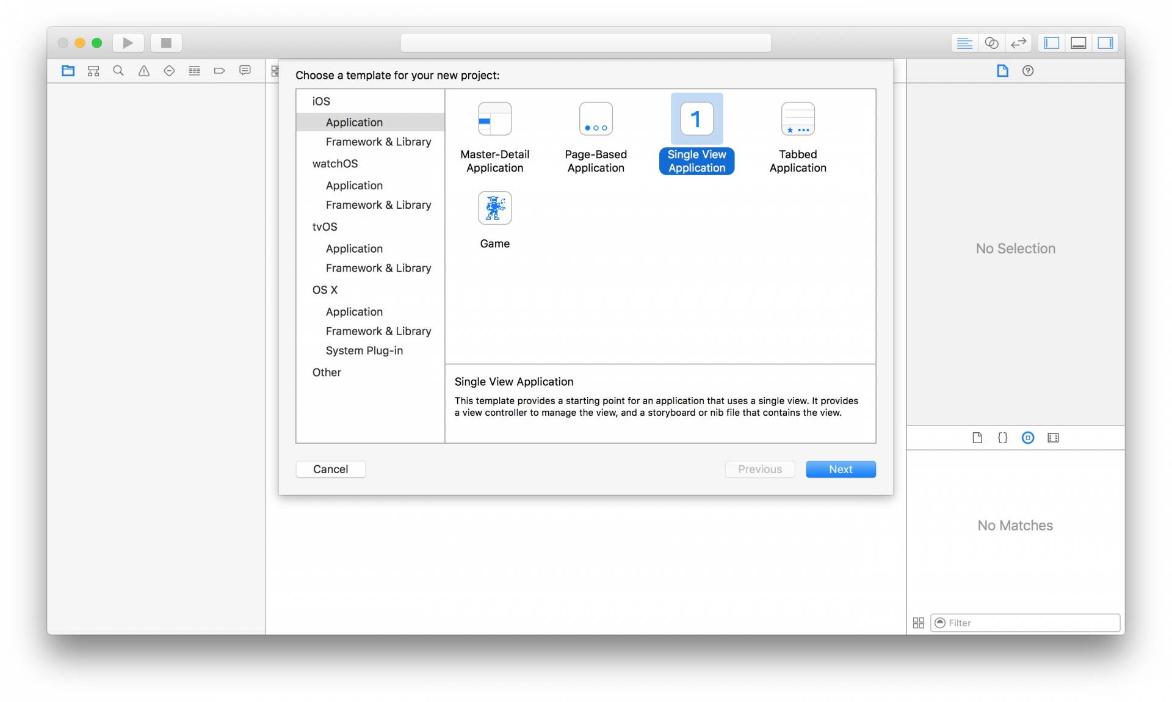This screenshot has height=702, width=1172.
Task: Select watchOS Framework & Library option
Action: click(x=378, y=204)
